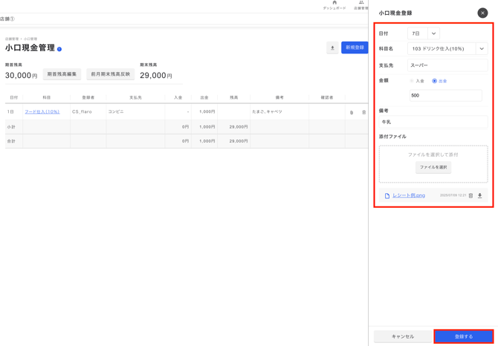Close the 小口現金登録 panel with X icon

tap(482, 13)
